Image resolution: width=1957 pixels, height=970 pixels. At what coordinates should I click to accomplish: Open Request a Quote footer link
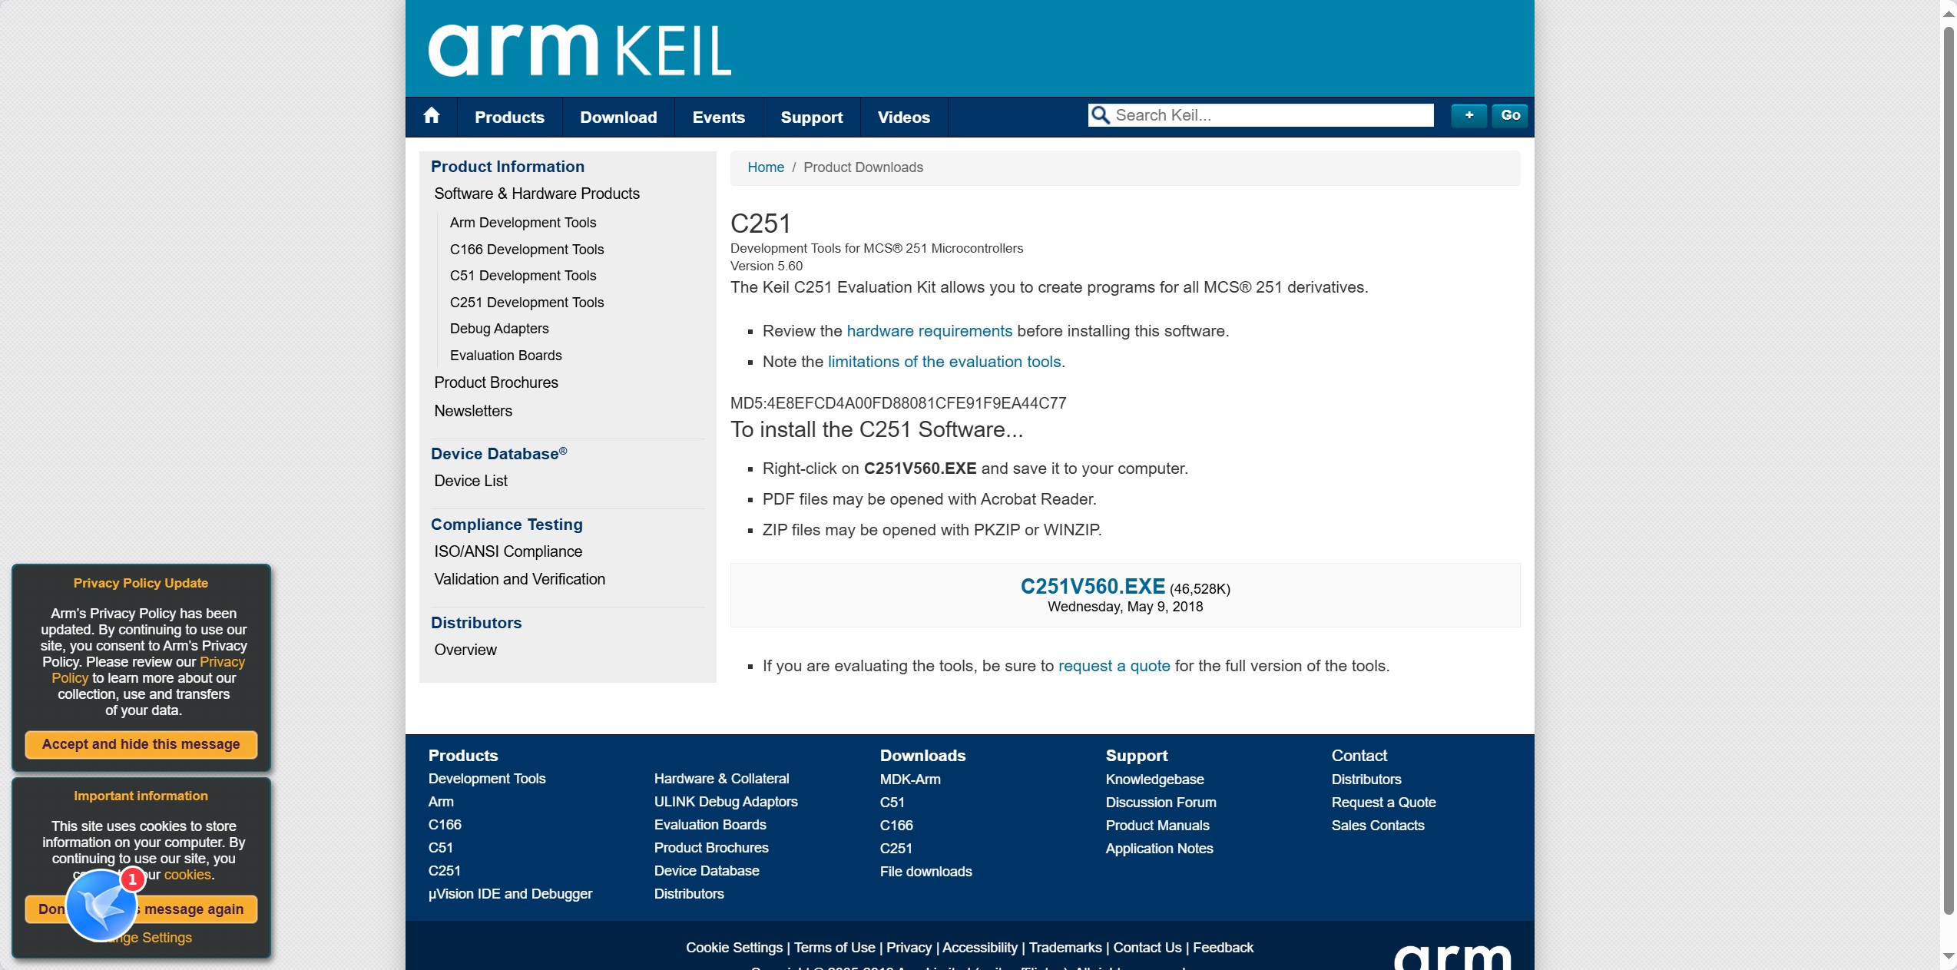1384,803
